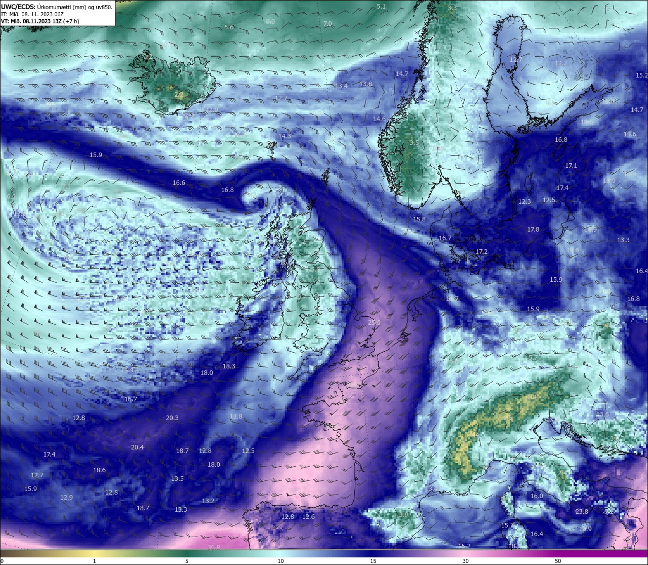The height and width of the screenshot is (565, 648).
Task: Click the 12.6 value over northern Spain
Action: [x=308, y=517]
